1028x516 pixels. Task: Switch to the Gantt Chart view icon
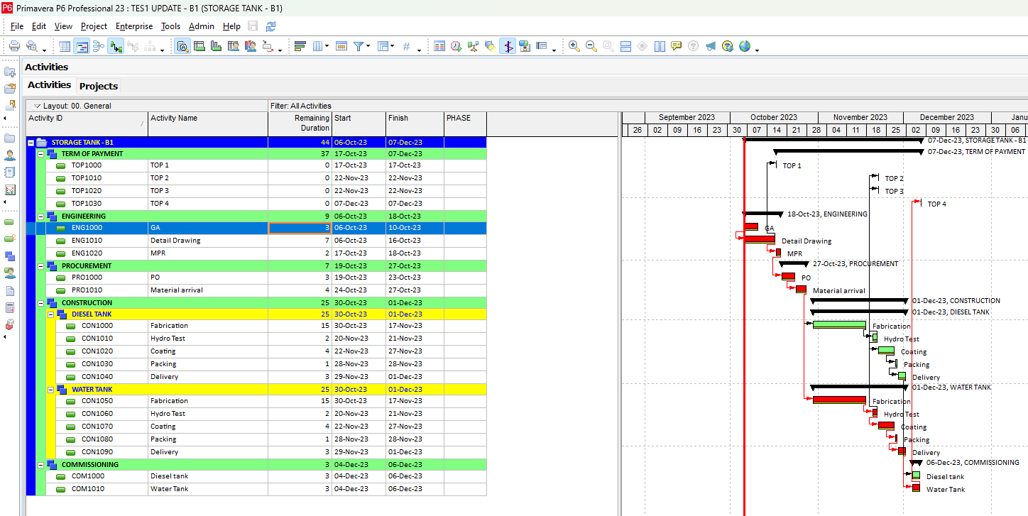82,46
